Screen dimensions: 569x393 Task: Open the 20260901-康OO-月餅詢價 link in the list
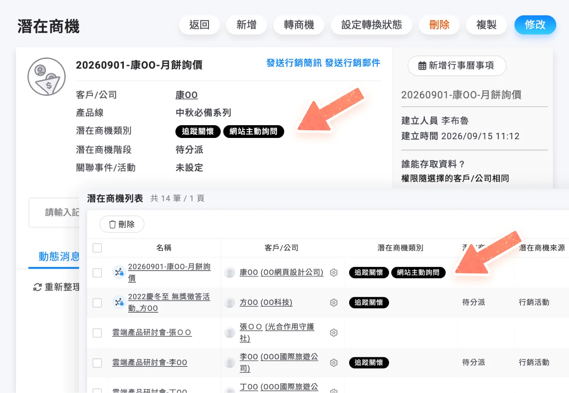pos(169,272)
